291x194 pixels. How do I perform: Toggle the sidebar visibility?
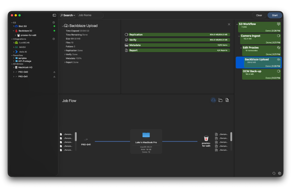click(54, 15)
